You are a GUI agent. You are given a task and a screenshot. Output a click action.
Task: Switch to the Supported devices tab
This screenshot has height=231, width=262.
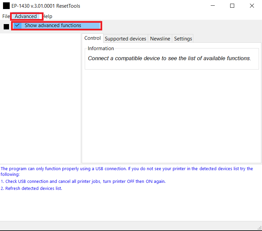click(125, 39)
